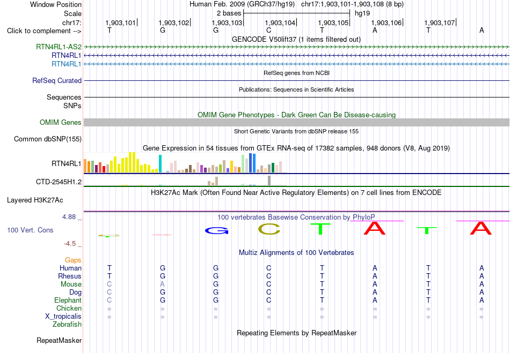Click the Scale label
510x353 pixels.
coord(72,13)
